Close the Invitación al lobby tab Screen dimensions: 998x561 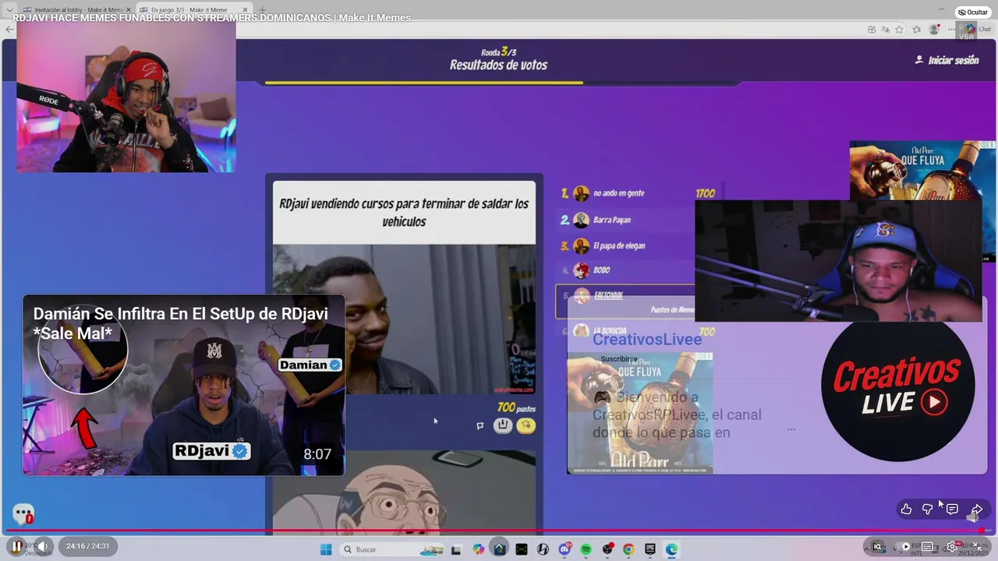click(x=129, y=10)
